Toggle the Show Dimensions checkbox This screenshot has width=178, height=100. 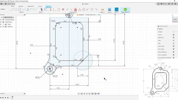(x=174, y=52)
